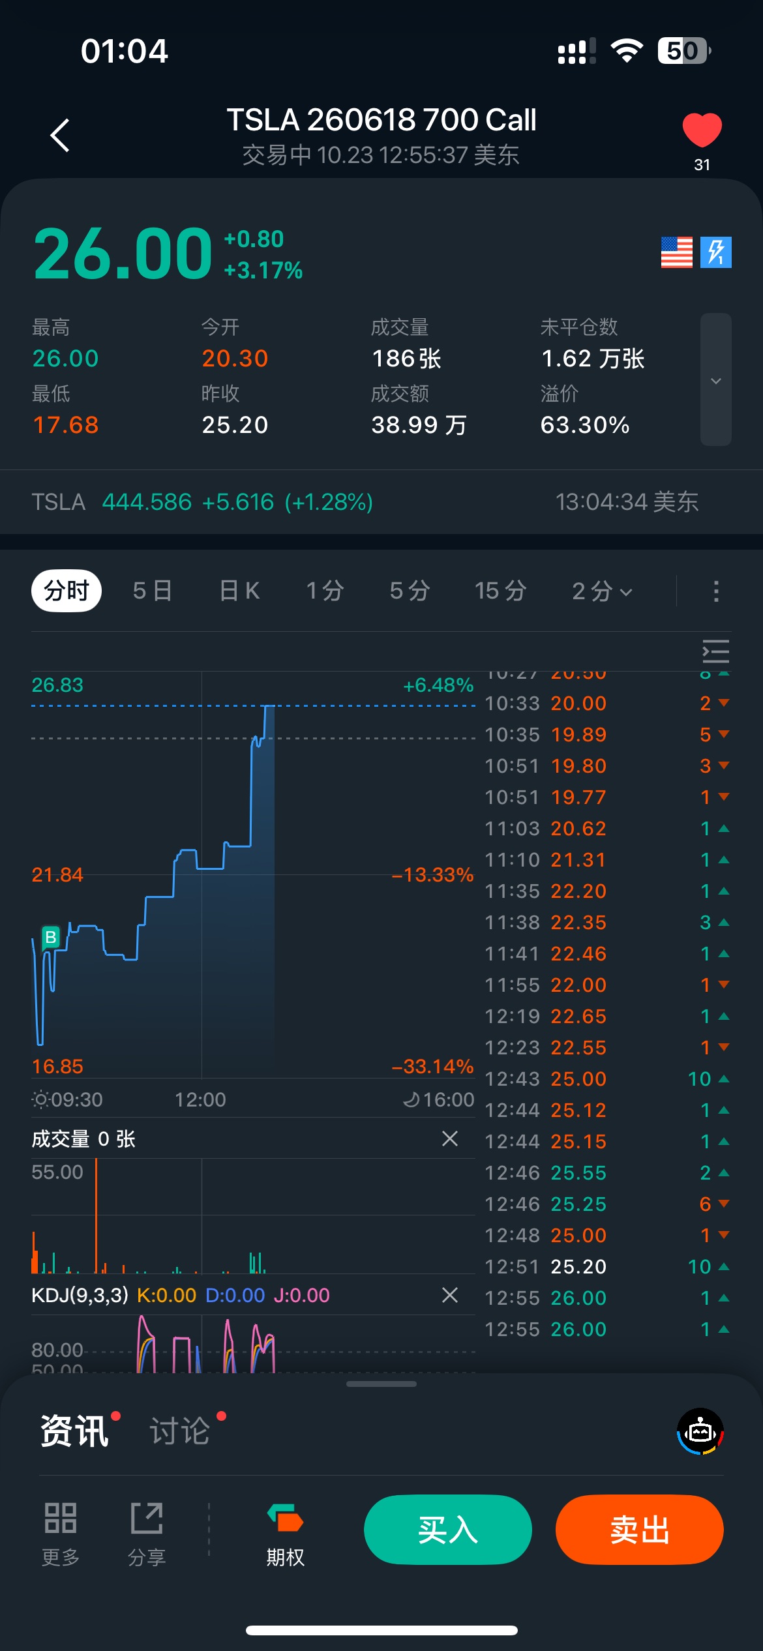The height and width of the screenshot is (1651, 763).
Task: Select the 5日 chart tab
Action: (x=152, y=591)
